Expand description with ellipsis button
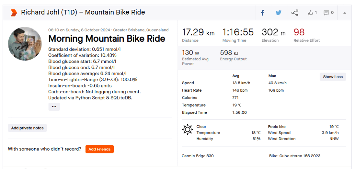 point(54,107)
